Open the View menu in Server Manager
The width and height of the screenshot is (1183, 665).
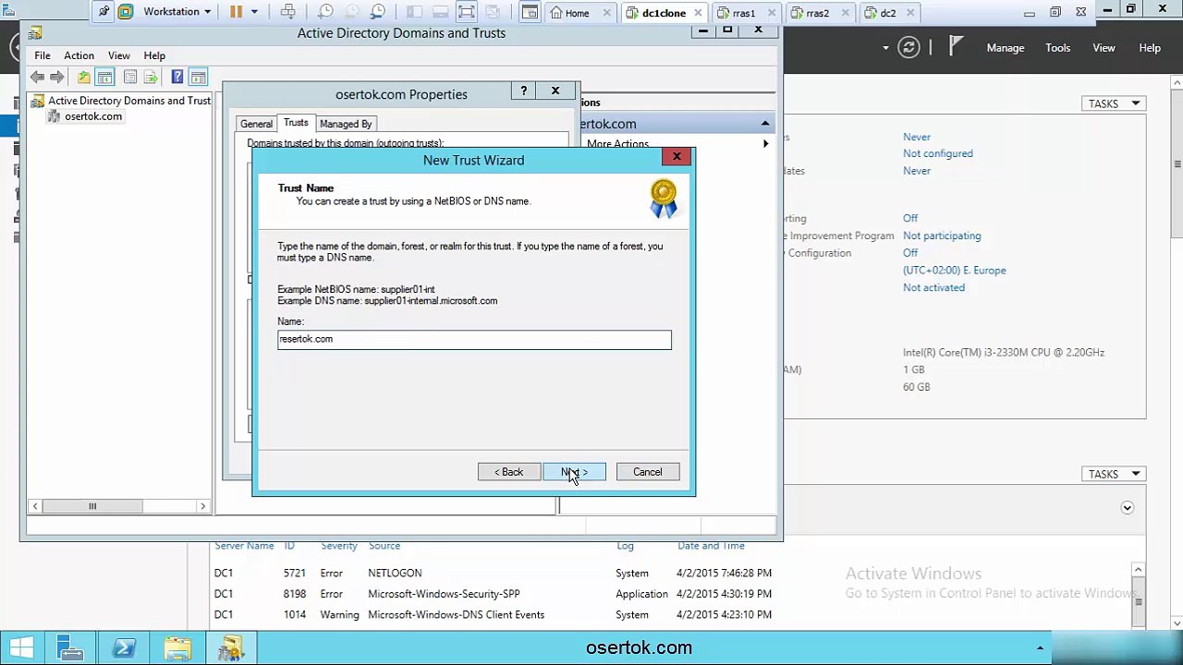1104,48
